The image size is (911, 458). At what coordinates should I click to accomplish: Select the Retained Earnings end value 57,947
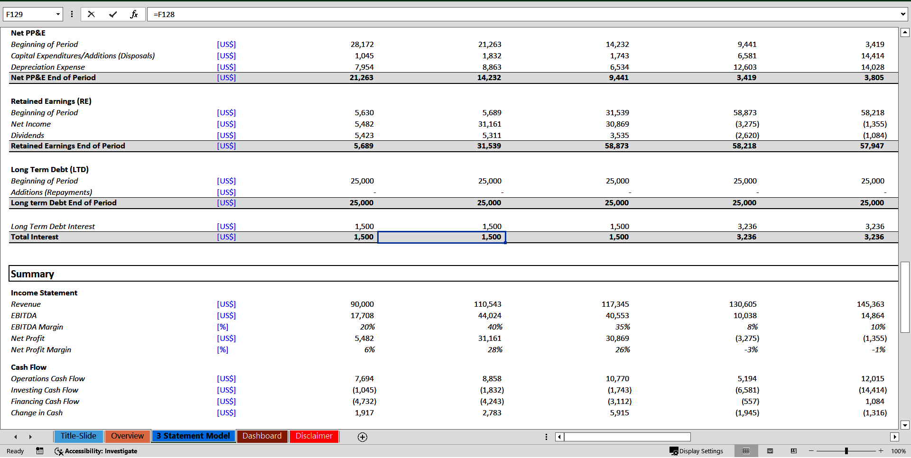tap(872, 146)
